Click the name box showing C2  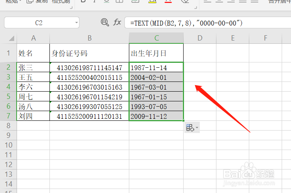coord(42,23)
